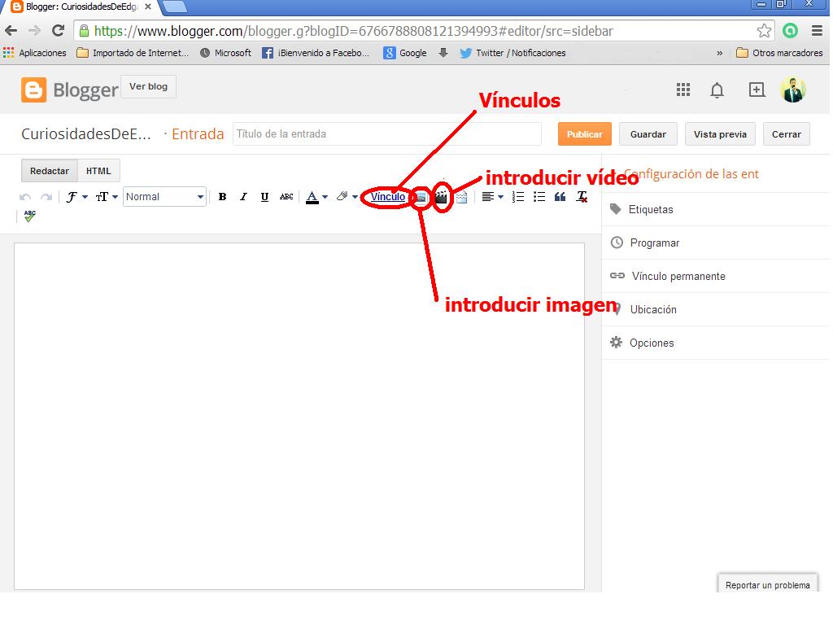Open account profile picture
Image resolution: width=833 pixels, height=625 pixels.
pos(793,90)
